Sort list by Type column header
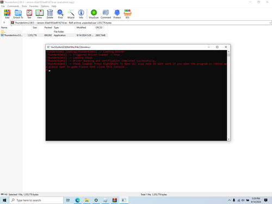The width and height of the screenshot is (272, 204). click(64, 28)
